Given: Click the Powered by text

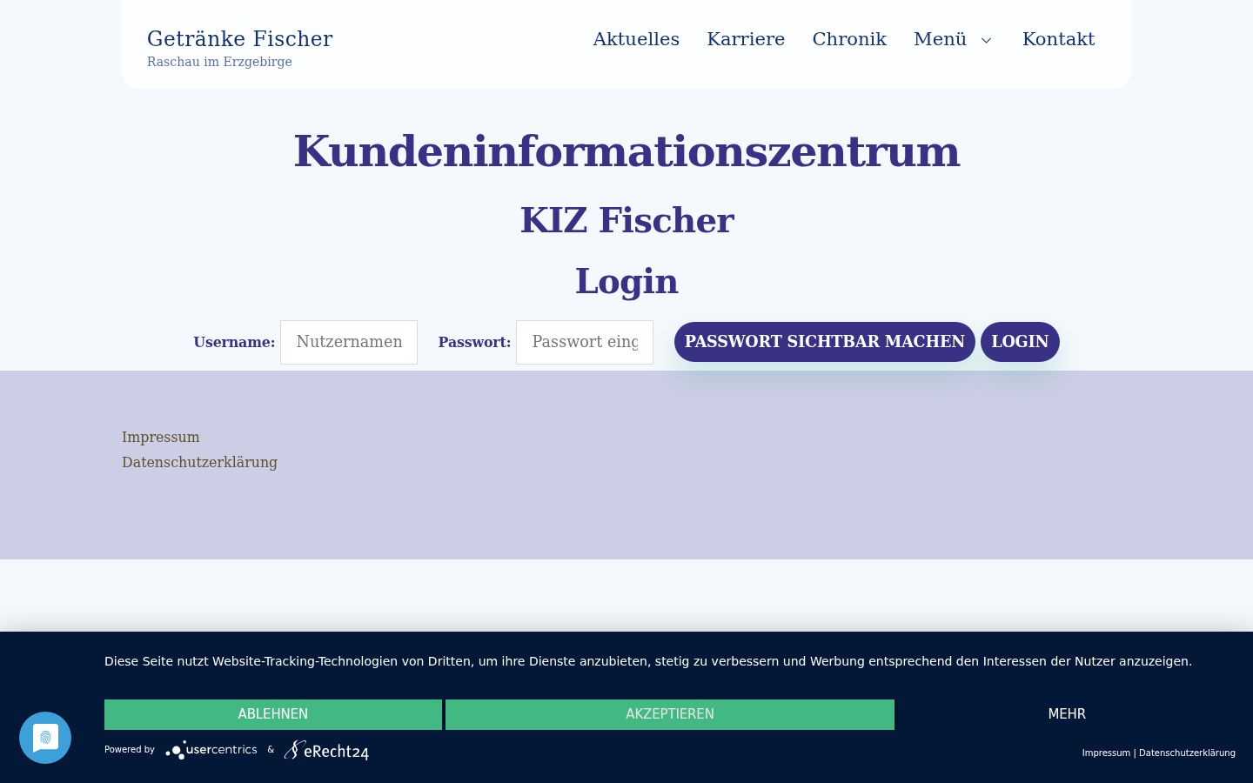Looking at the screenshot, I should tap(130, 749).
